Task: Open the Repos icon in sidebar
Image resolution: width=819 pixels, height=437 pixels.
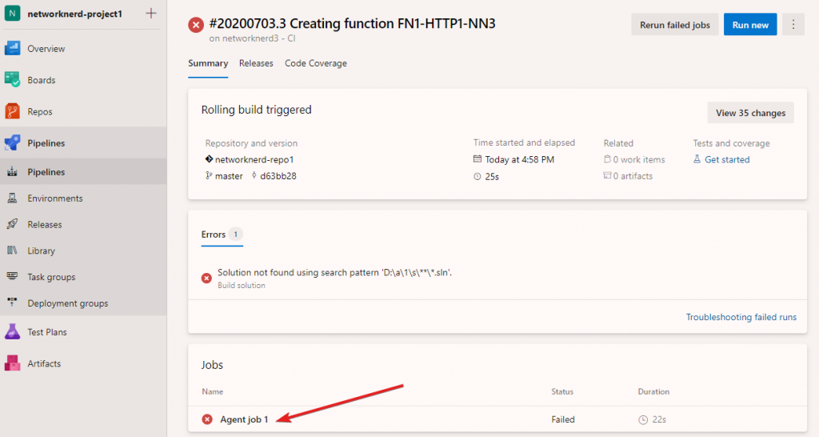Action: (12, 111)
